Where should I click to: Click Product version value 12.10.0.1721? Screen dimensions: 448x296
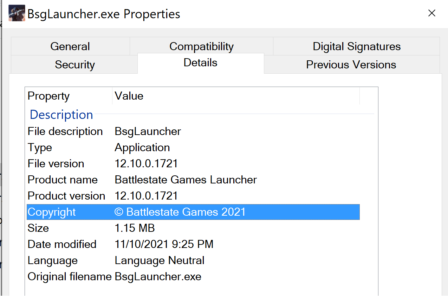click(147, 196)
